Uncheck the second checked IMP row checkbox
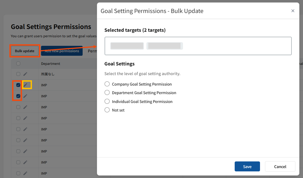Image resolution: width=303 pixels, height=178 pixels. (18, 96)
